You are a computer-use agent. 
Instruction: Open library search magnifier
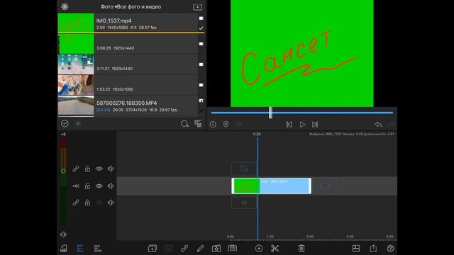[x=184, y=124]
